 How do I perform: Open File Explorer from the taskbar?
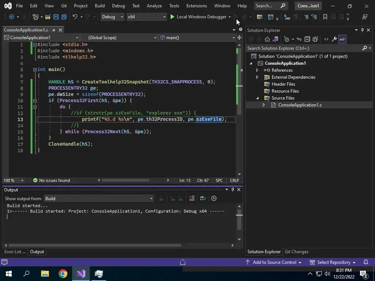45,274
